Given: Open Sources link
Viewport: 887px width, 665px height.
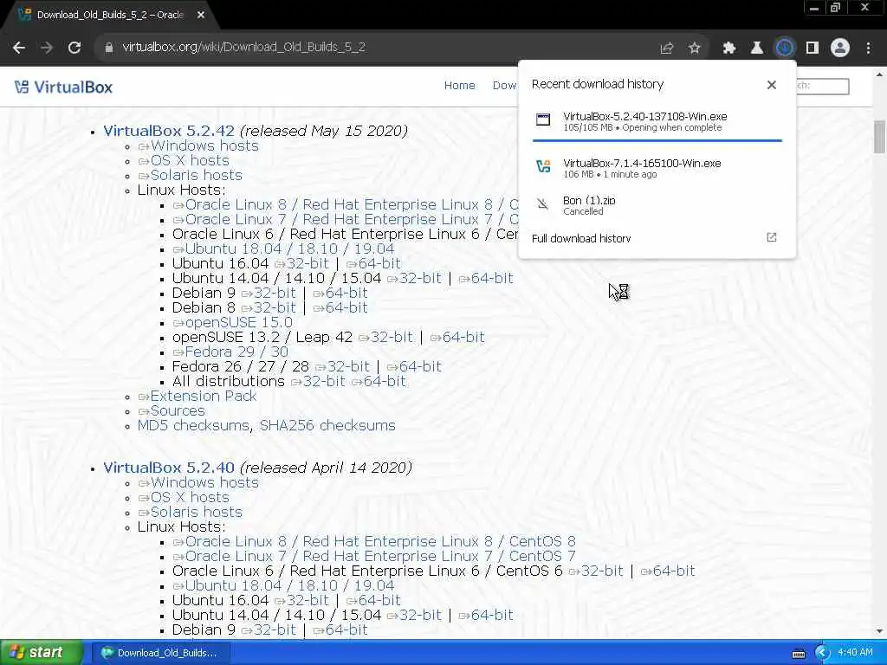Looking at the screenshot, I should 172,410.
